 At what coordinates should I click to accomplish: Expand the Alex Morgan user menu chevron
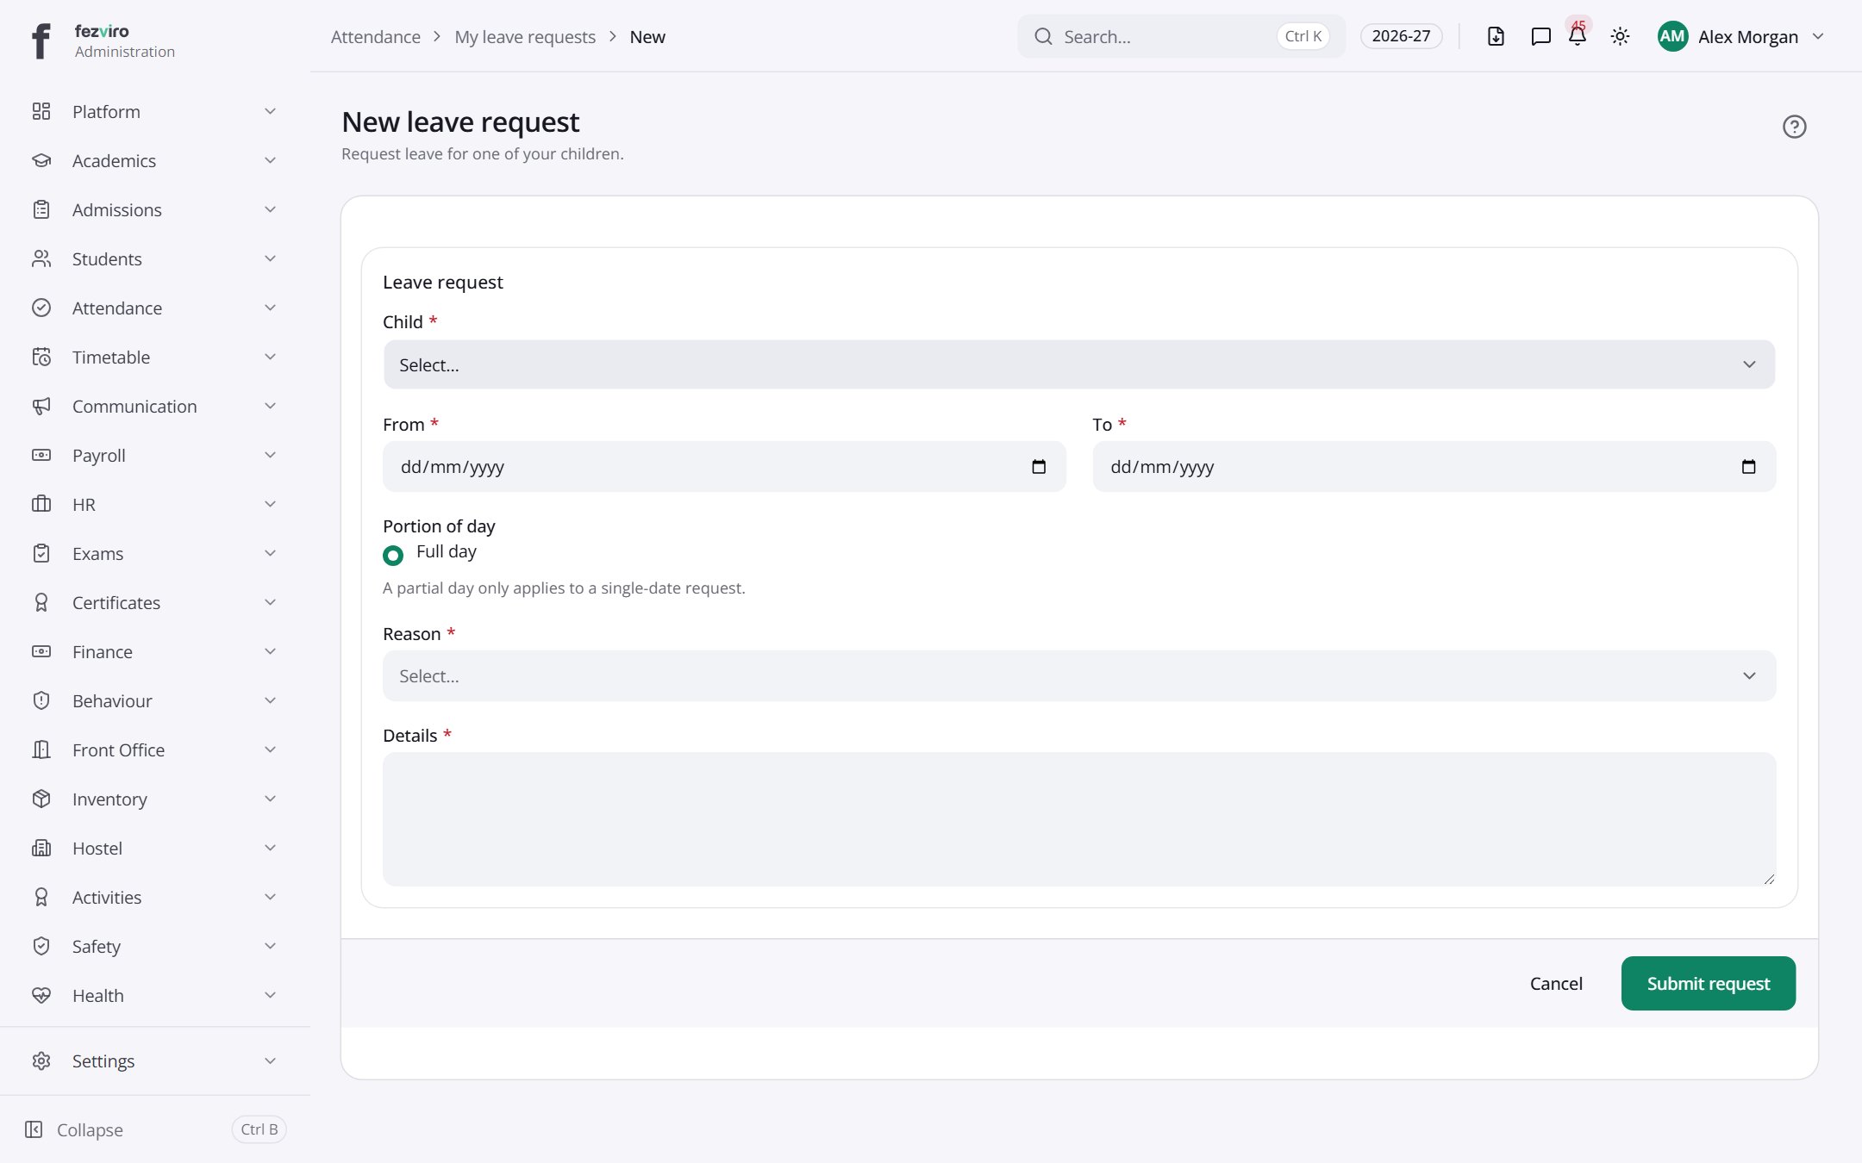pos(1818,36)
